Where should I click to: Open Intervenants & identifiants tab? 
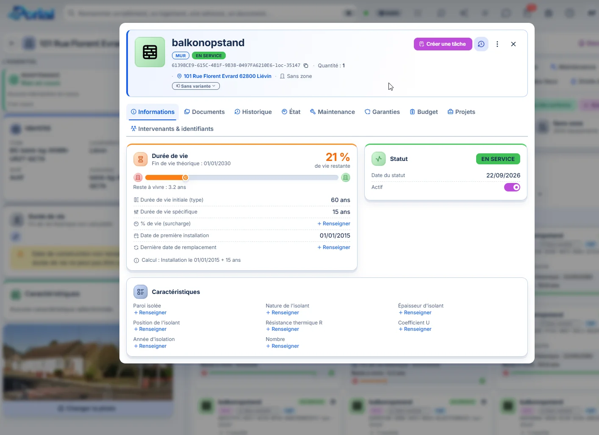coord(172,129)
